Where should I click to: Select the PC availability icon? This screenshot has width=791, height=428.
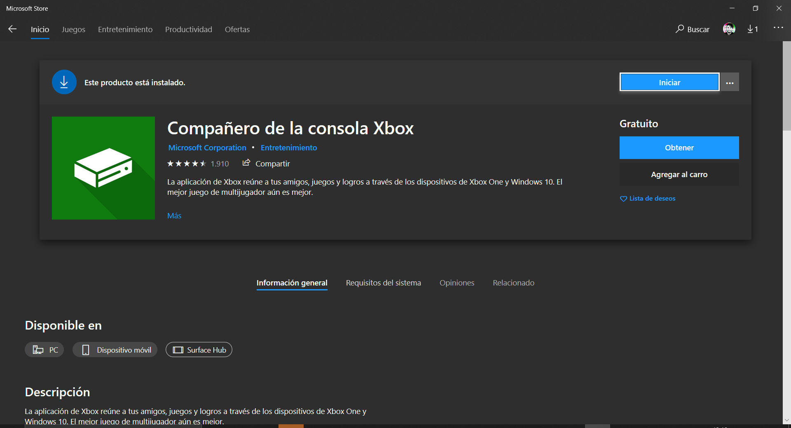pos(44,350)
